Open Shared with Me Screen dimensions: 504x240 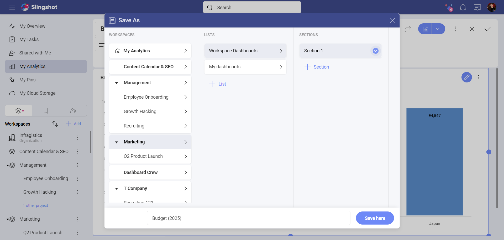(x=46, y=53)
